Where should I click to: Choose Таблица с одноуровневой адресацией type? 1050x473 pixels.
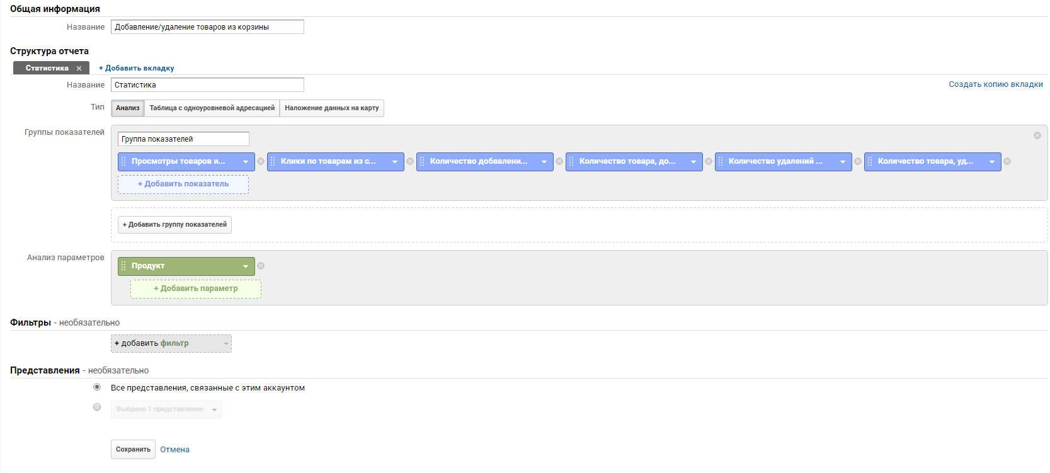click(212, 108)
